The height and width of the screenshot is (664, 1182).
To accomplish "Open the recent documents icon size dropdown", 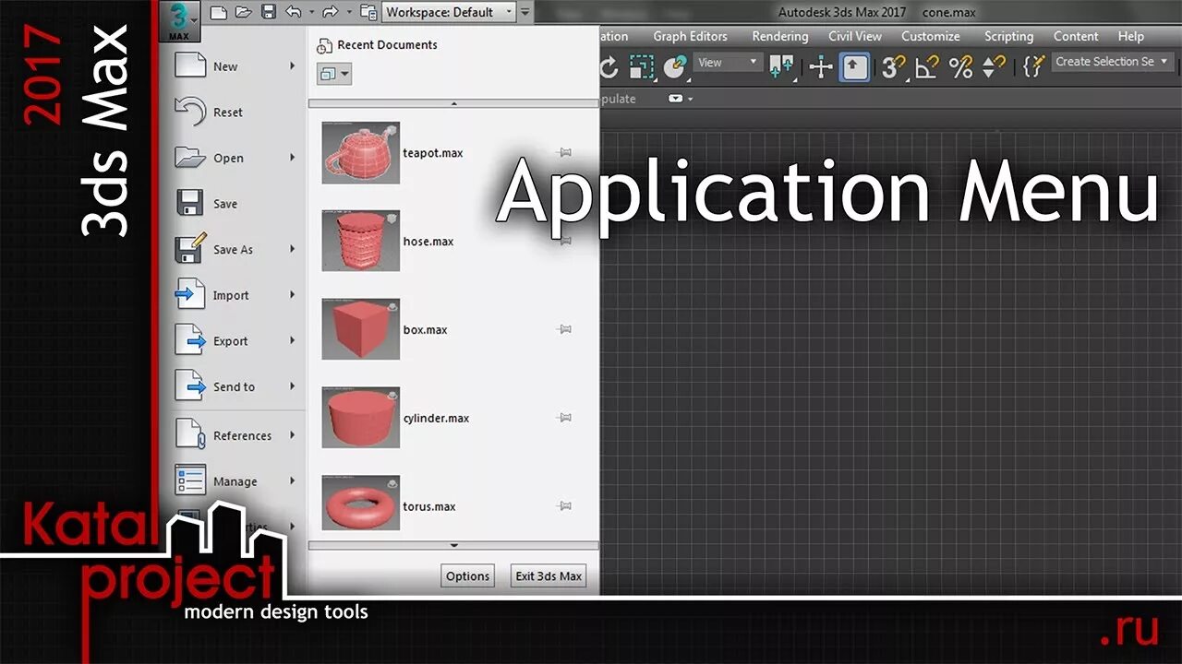I will click(333, 74).
